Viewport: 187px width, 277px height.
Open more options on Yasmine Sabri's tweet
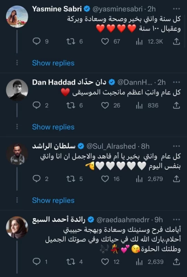(x=176, y=9)
